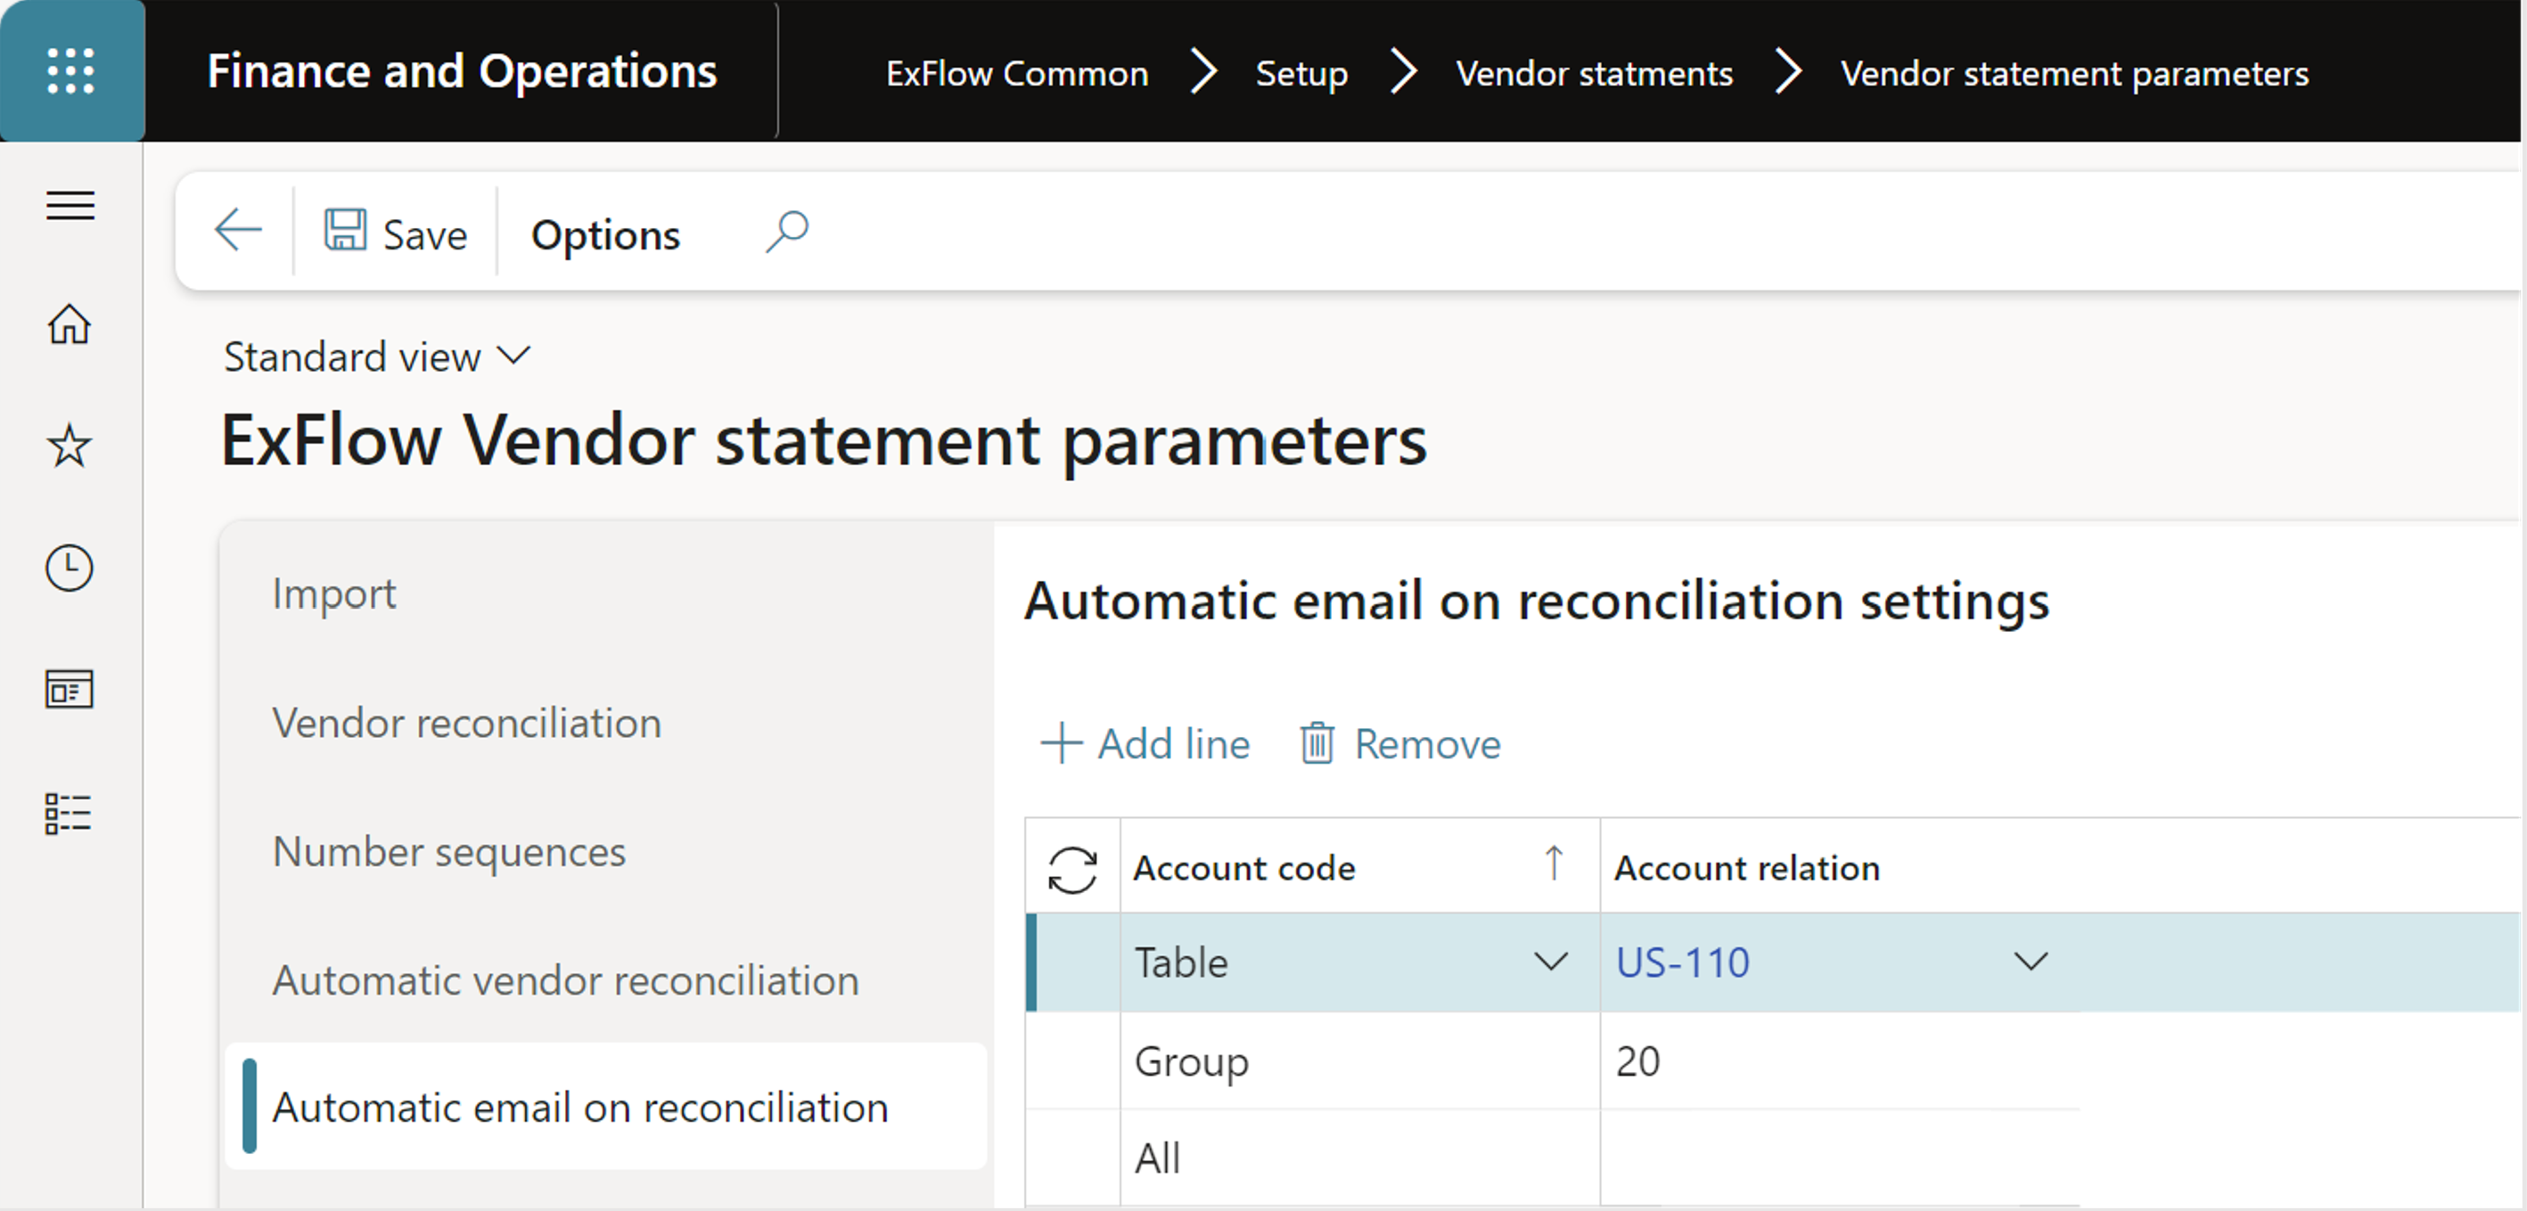Click the Save floppy disk icon
This screenshot has height=1211, width=2527.
click(x=345, y=231)
